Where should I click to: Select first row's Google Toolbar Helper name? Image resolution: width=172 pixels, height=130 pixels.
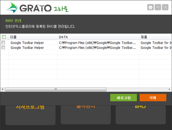pos(27,43)
